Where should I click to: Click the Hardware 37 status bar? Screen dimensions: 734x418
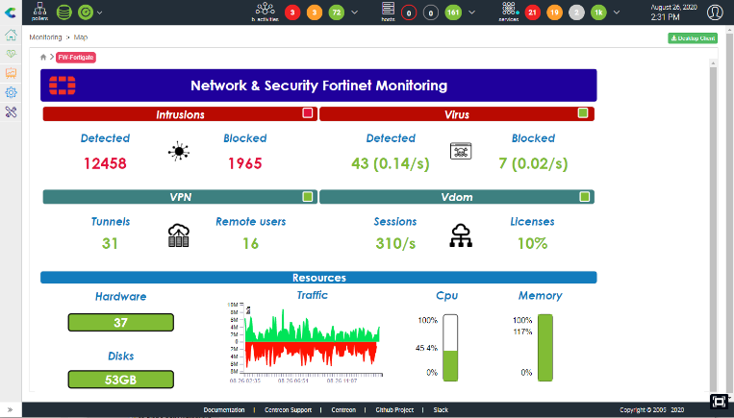(x=121, y=323)
